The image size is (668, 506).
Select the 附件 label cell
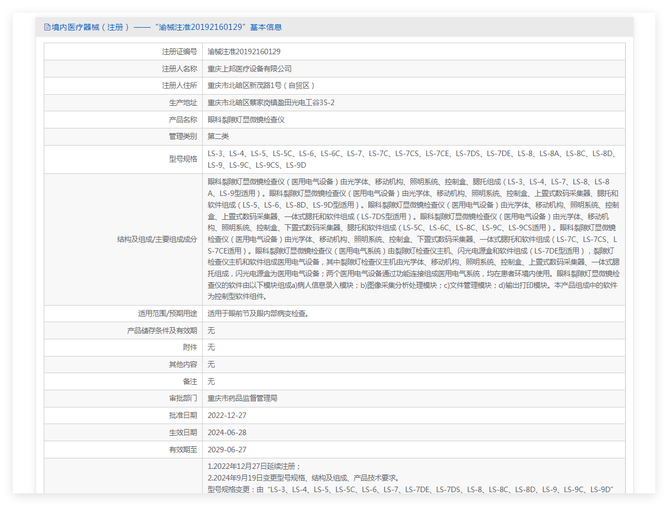click(x=124, y=348)
